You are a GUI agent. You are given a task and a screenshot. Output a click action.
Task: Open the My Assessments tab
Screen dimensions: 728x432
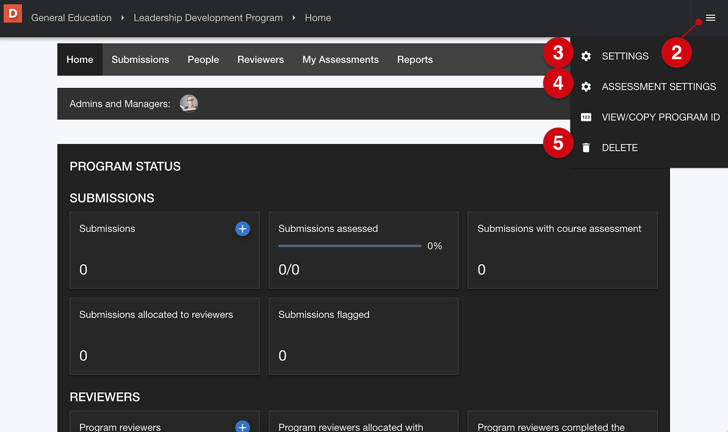tap(341, 59)
